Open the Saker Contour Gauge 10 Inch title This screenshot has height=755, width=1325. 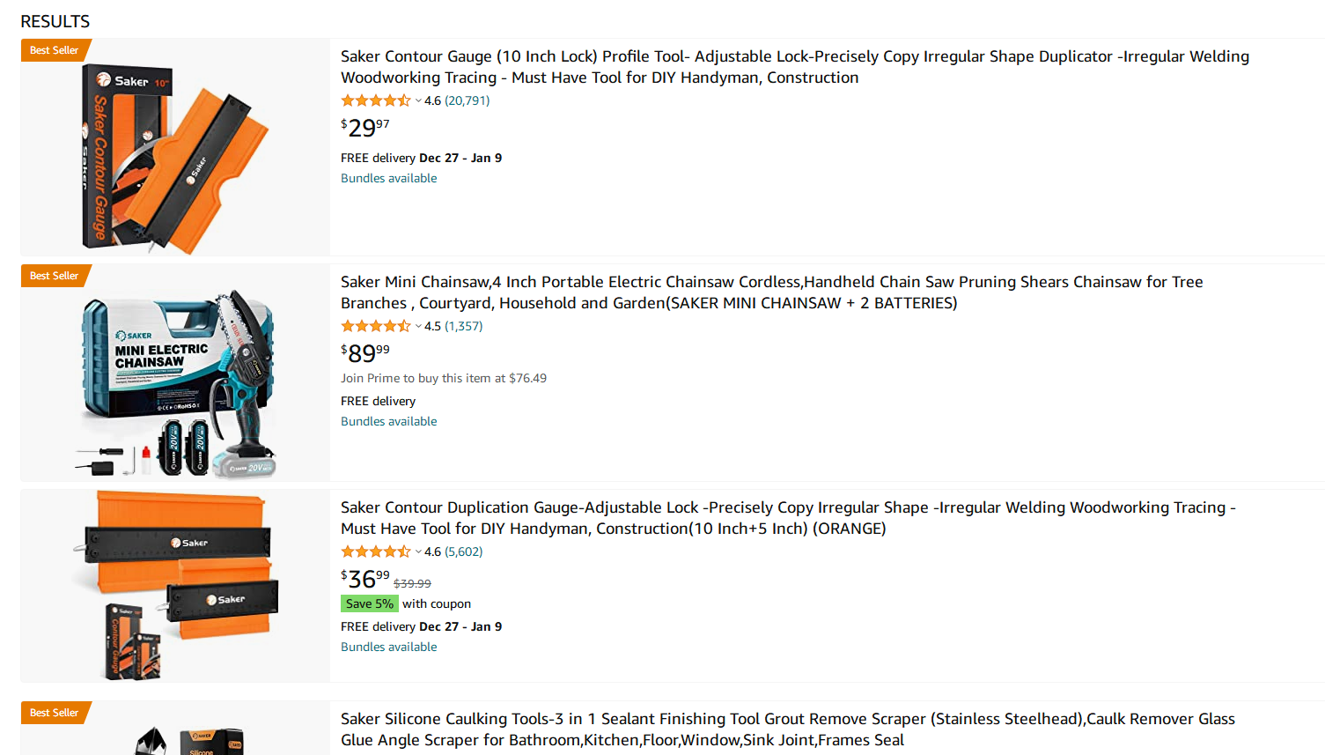[795, 67]
